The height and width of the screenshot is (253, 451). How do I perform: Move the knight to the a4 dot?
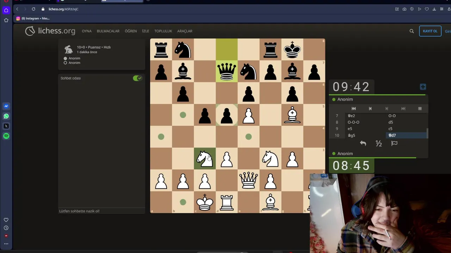161,137
